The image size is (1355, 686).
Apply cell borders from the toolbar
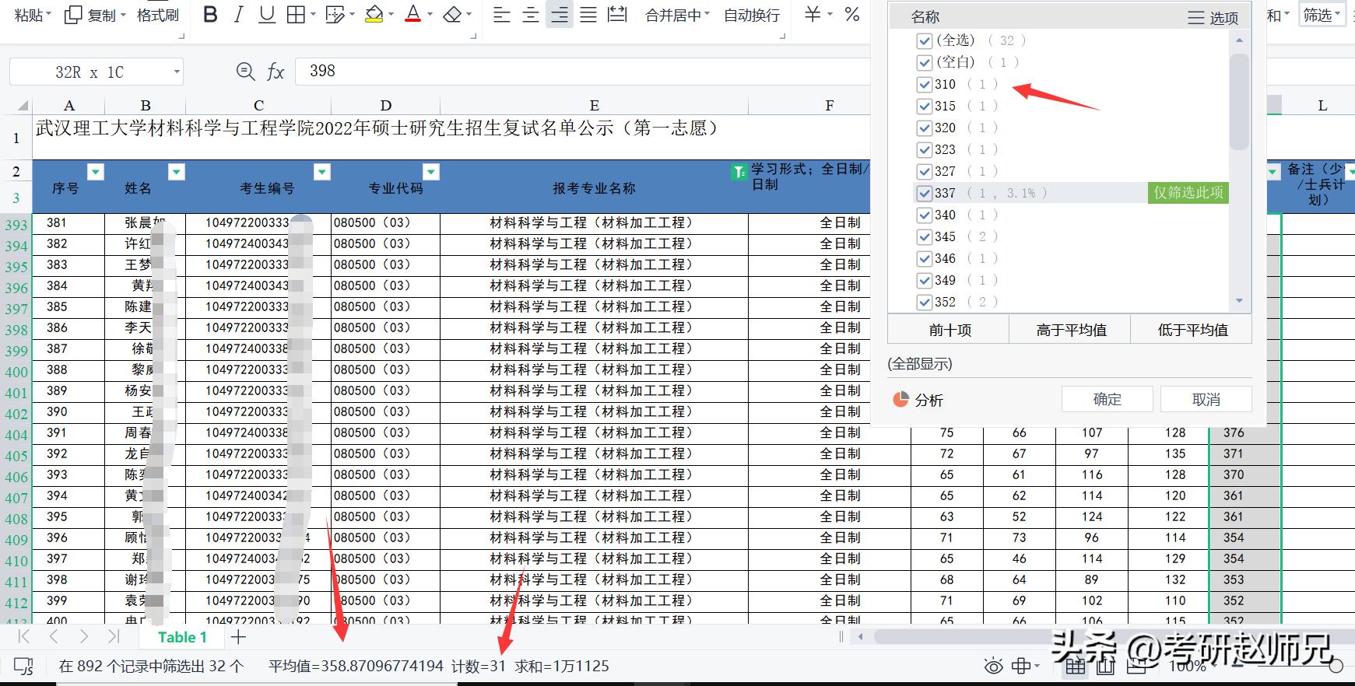296,15
